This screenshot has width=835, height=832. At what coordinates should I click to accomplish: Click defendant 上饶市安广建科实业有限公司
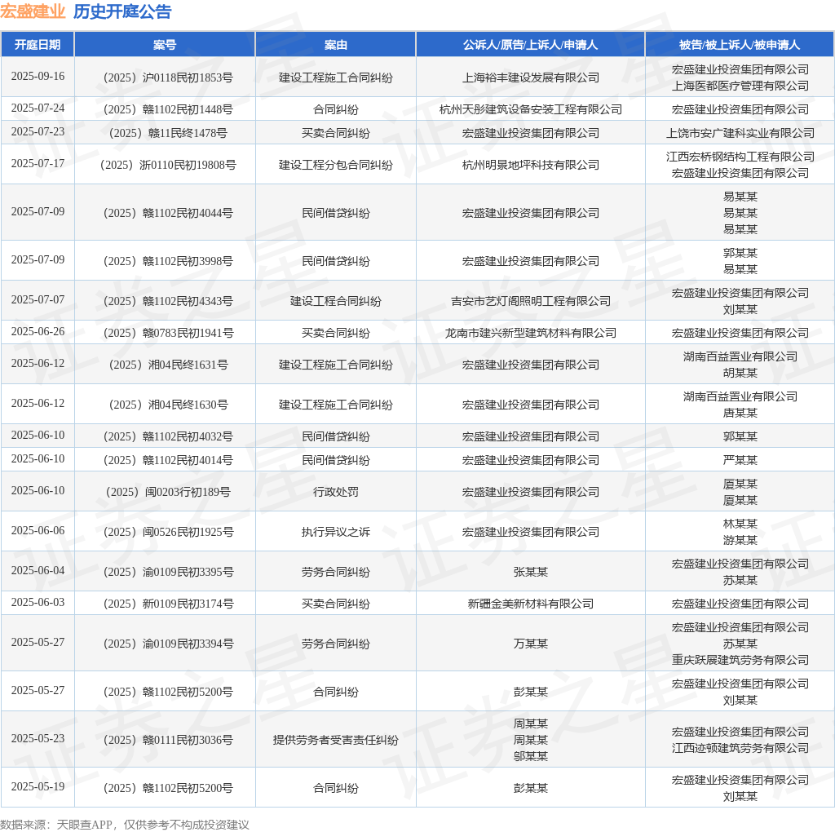[x=740, y=133]
